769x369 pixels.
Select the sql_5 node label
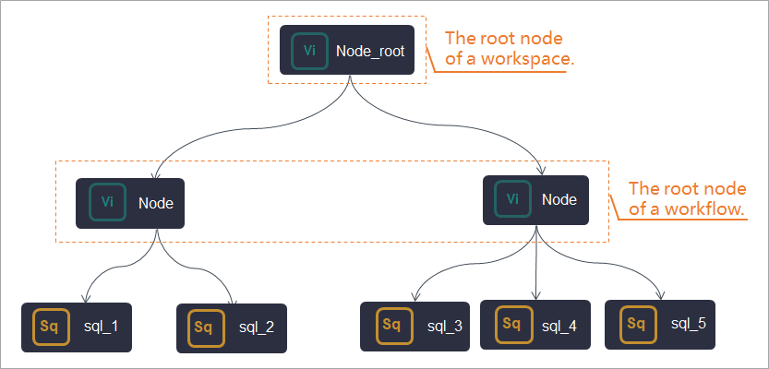coord(689,324)
